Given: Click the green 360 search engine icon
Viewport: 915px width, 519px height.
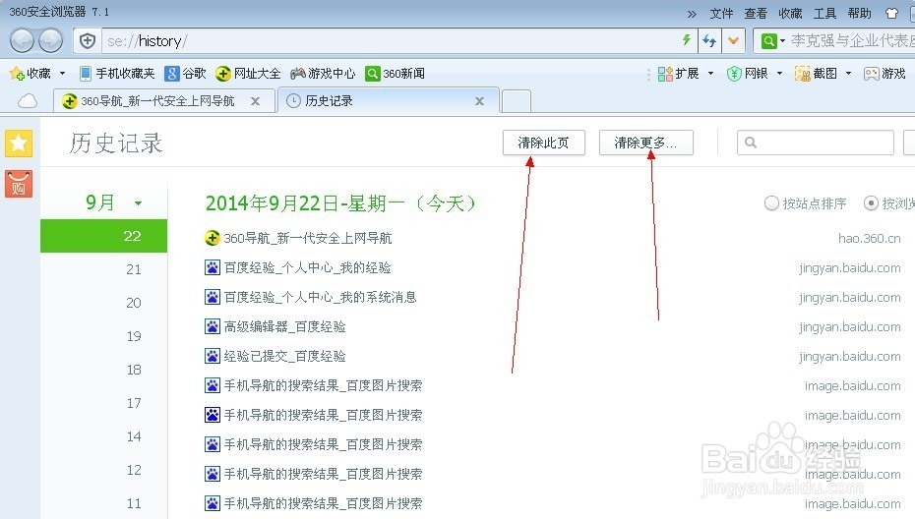Looking at the screenshot, I should click(769, 41).
